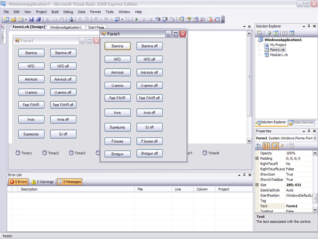Open the Solution Explorer window position dropdown

pyautogui.click(x=304, y=26)
